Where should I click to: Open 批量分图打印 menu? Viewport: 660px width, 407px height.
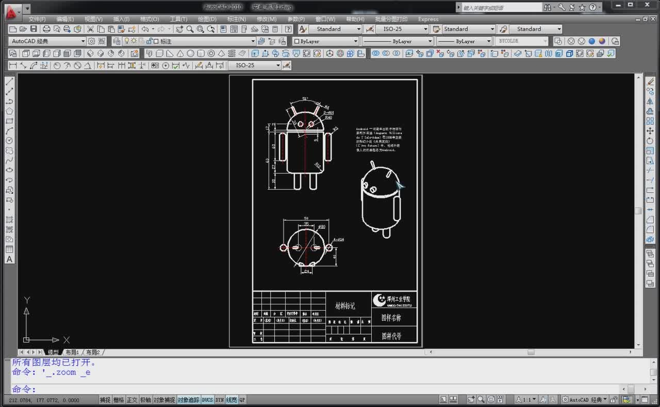click(391, 19)
